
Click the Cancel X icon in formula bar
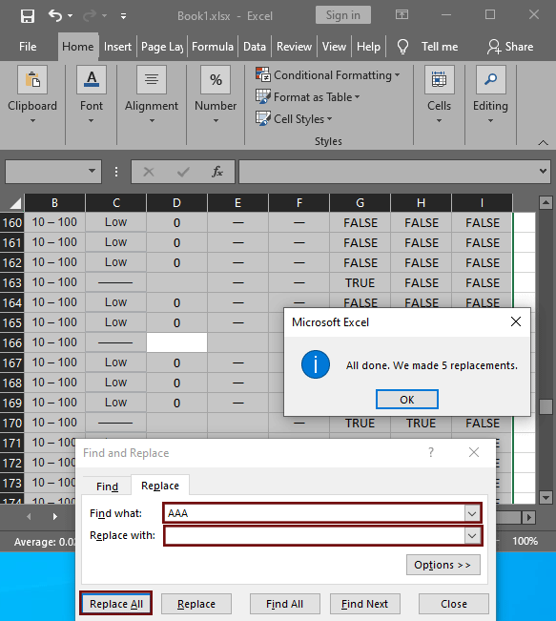[x=149, y=172]
